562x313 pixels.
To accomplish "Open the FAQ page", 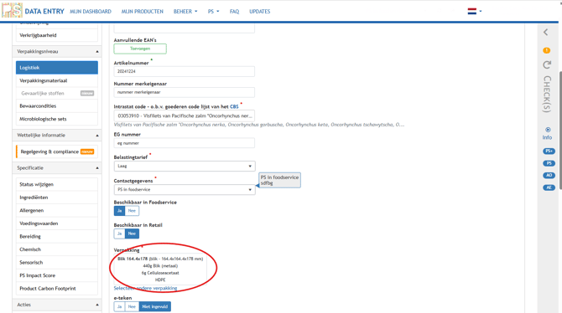I will click(234, 12).
